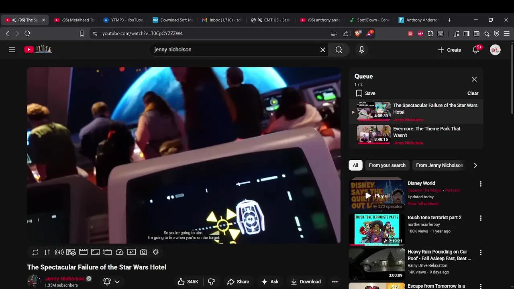Expand subscription options chevron
Image resolution: width=514 pixels, height=289 pixels.
[117, 282]
